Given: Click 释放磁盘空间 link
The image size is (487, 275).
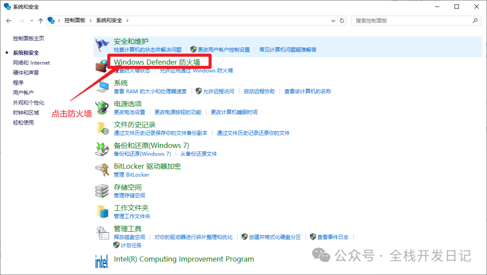Looking at the screenshot, I should 129,238.
